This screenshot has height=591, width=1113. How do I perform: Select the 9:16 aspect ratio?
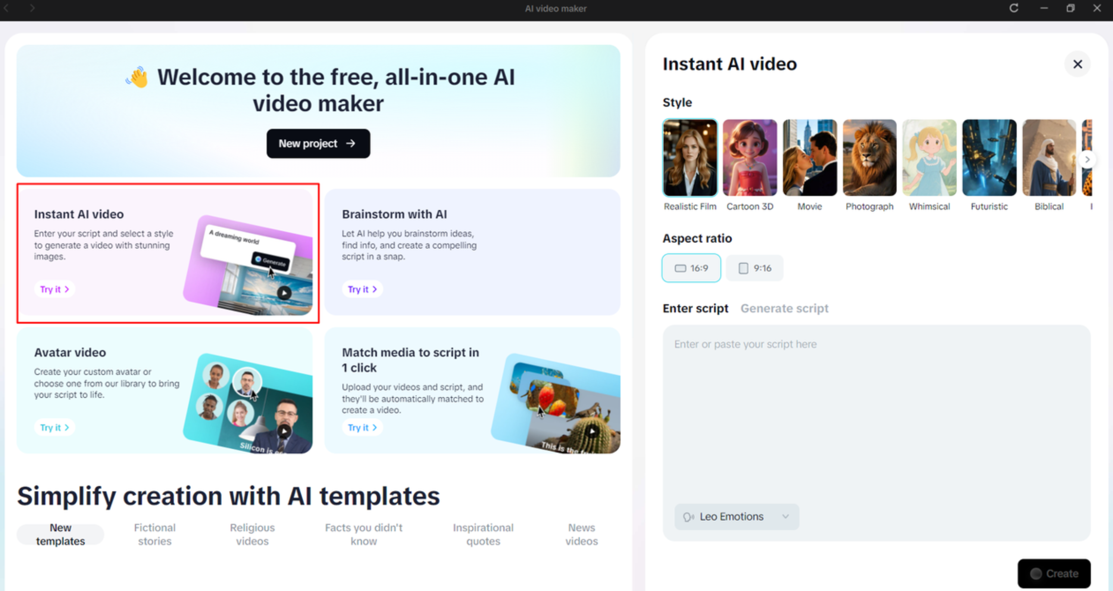(754, 268)
